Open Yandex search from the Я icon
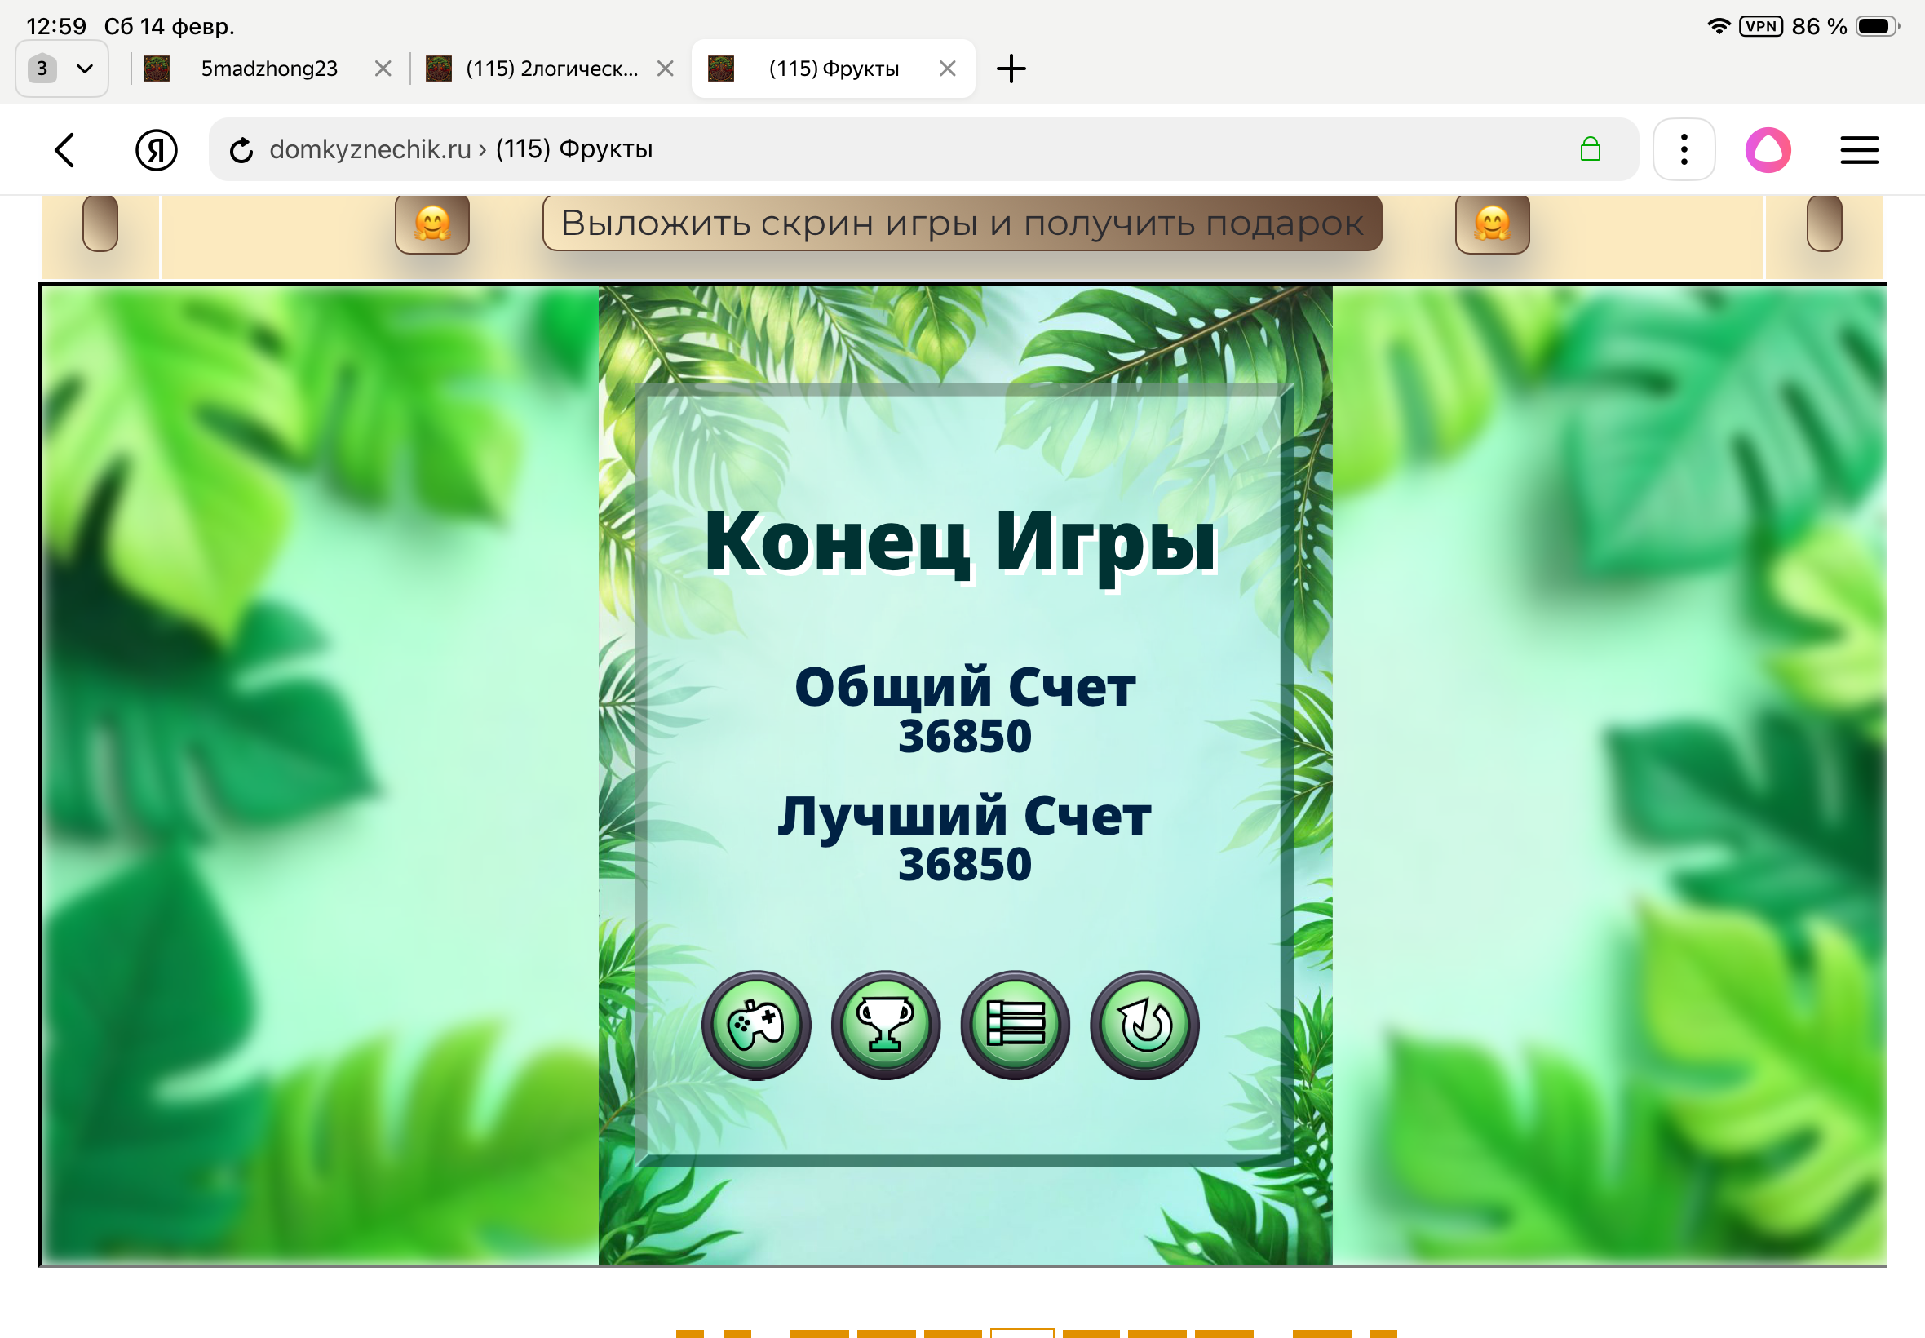The height and width of the screenshot is (1338, 1925). point(156,149)
